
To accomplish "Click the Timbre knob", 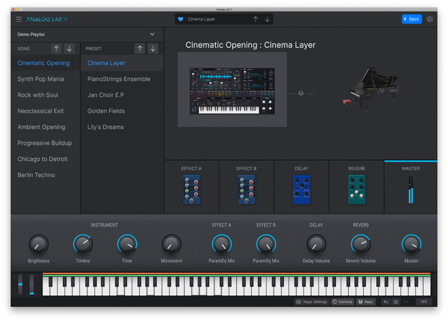I will click(x=83, y=244).
